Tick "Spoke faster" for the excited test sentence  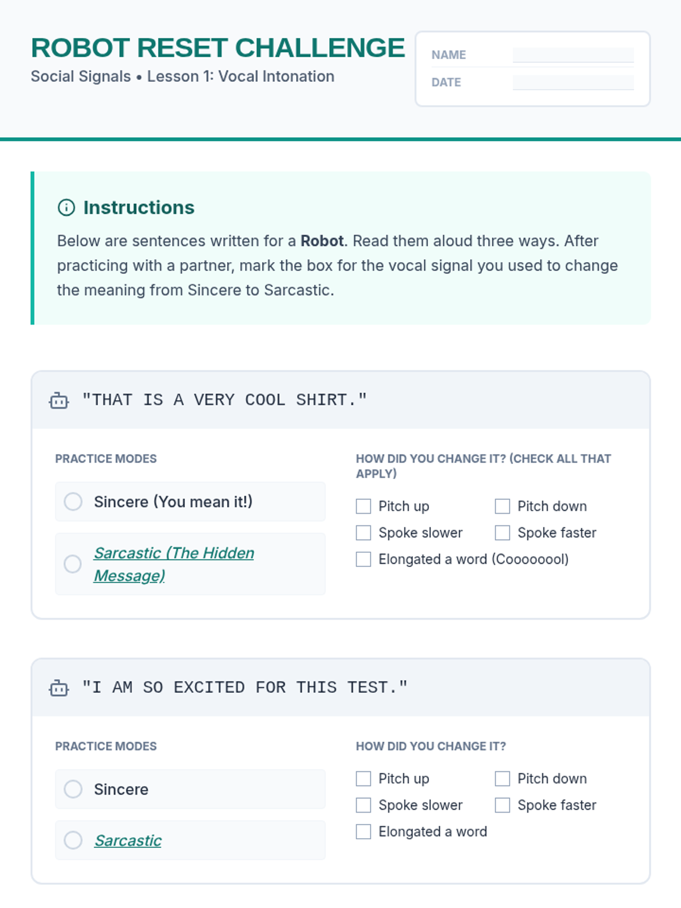click(x=502, y=805)
